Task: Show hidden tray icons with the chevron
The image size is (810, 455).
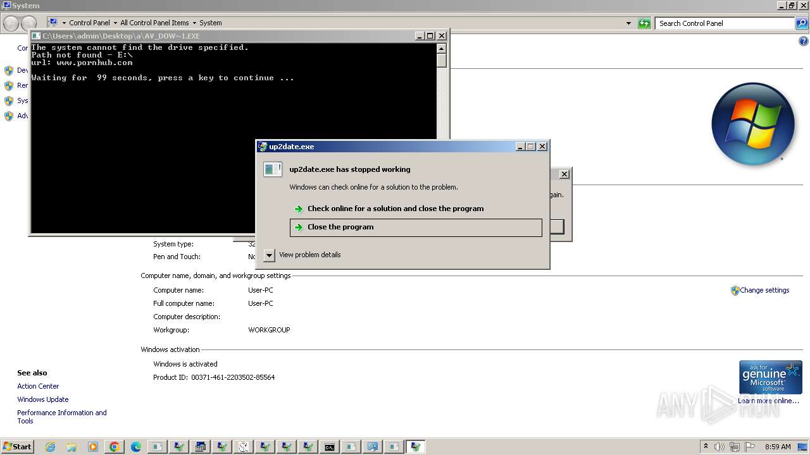Action: pyautogui.click(x=706, y=447)
